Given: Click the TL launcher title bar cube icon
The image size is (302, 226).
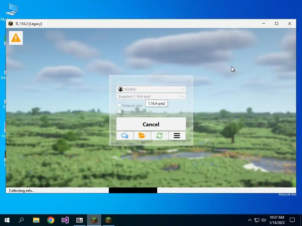Looking at the screenshot, I should 11,24.
